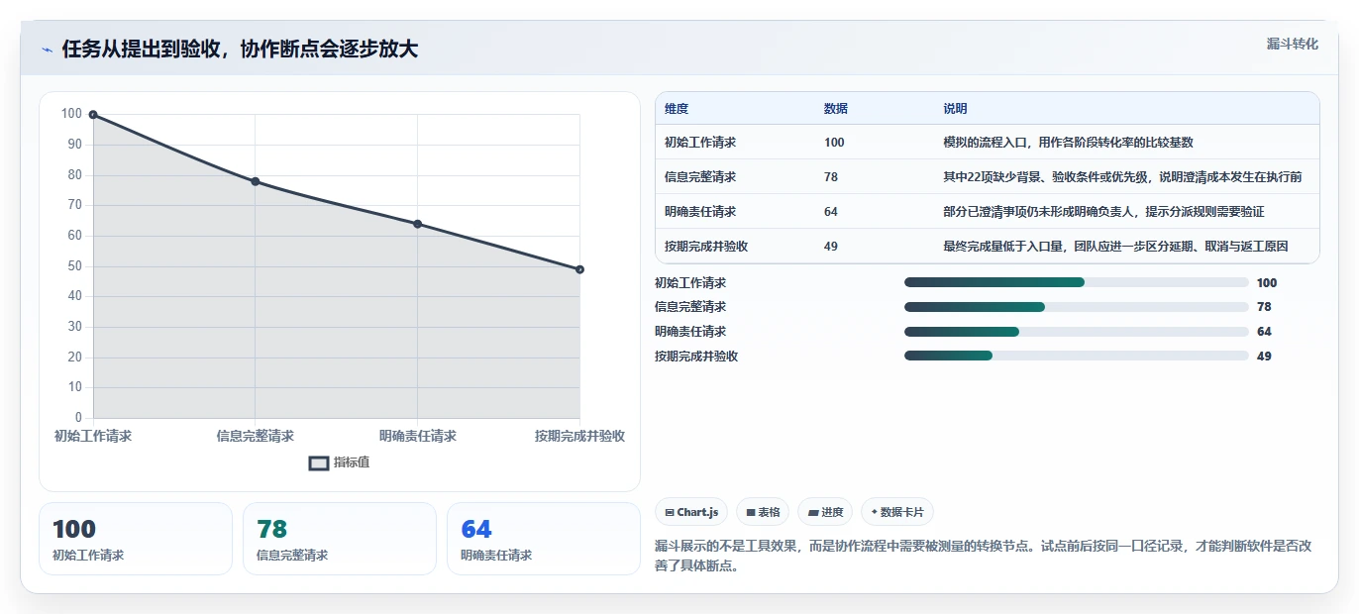Toggle the 指标值 legend swatch

pyautogui.click(x=319, y=462)
